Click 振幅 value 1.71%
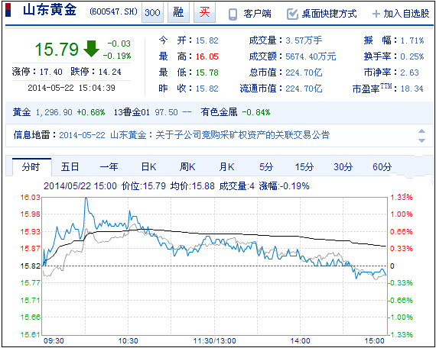Viewport: 436px width, 348px height. tap(412, 40)
